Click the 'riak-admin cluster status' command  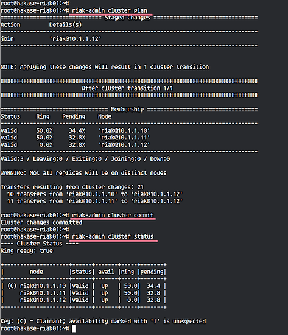(x=113, y=236)
